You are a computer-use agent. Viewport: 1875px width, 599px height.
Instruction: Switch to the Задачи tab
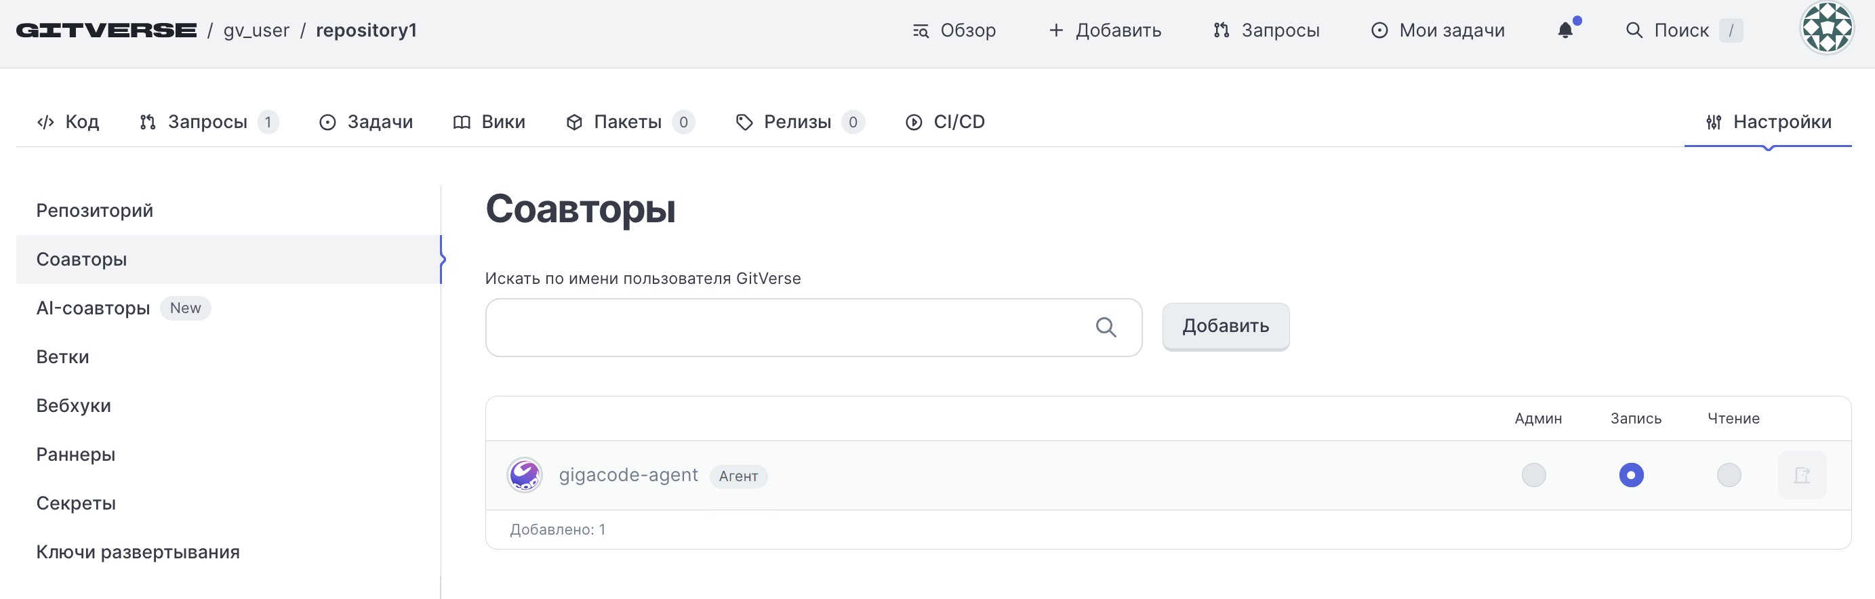pyautogui.click(x=366, y=122)
